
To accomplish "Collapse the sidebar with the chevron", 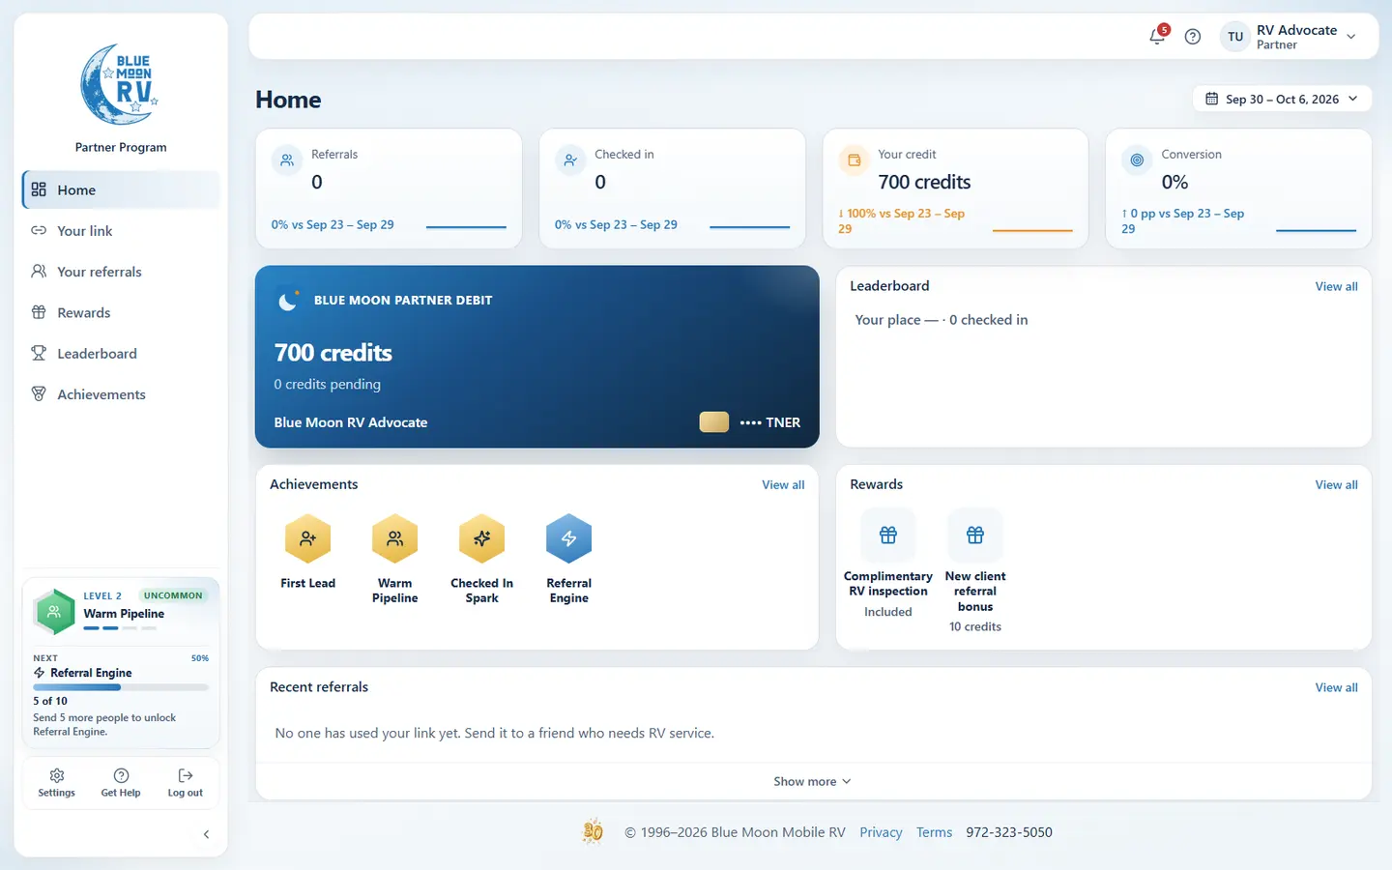I will (206, 834).
